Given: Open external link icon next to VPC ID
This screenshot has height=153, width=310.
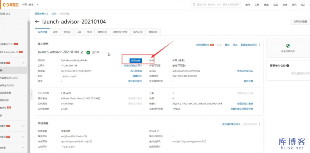Looking at the screenshot, I should click(91, 141).
